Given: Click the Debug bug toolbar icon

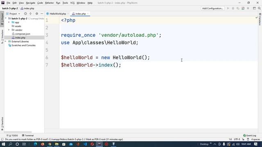Looking at the screenshot, I should [233, 8].
